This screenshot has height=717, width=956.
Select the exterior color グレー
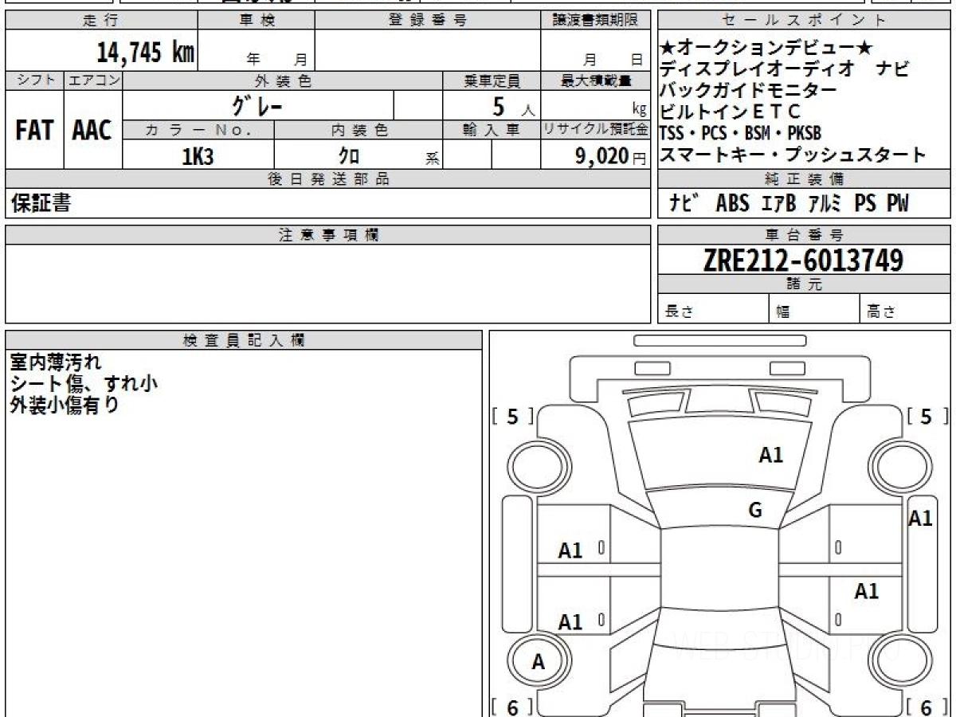click(x=257, y=105)
